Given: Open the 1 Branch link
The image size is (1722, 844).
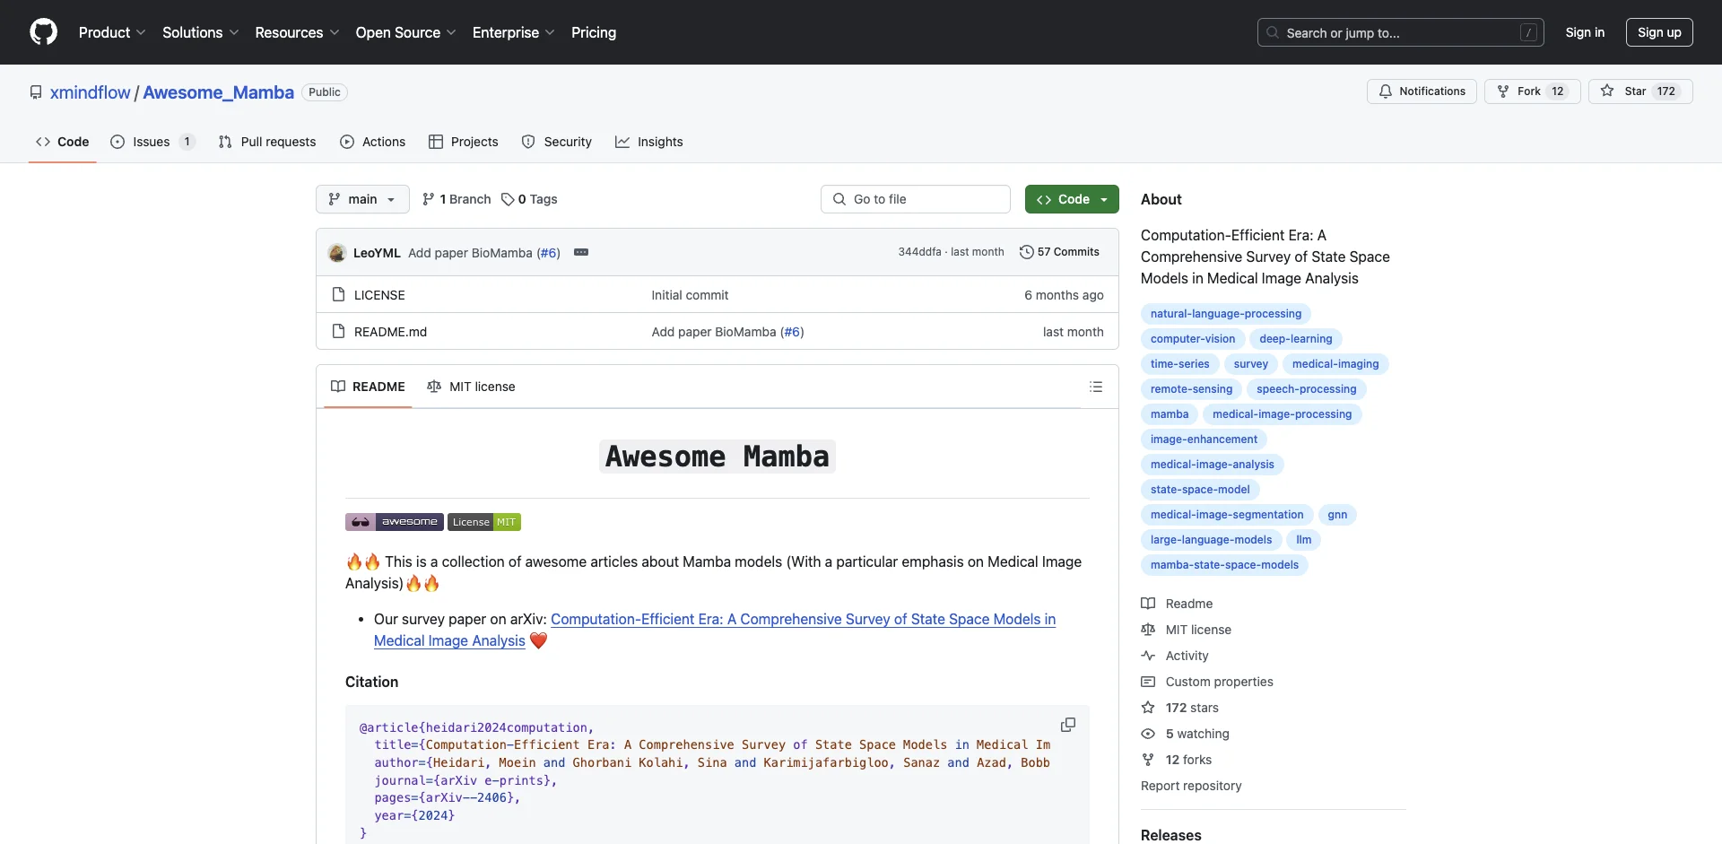Looking at the screenshot, I should point(457,199).
